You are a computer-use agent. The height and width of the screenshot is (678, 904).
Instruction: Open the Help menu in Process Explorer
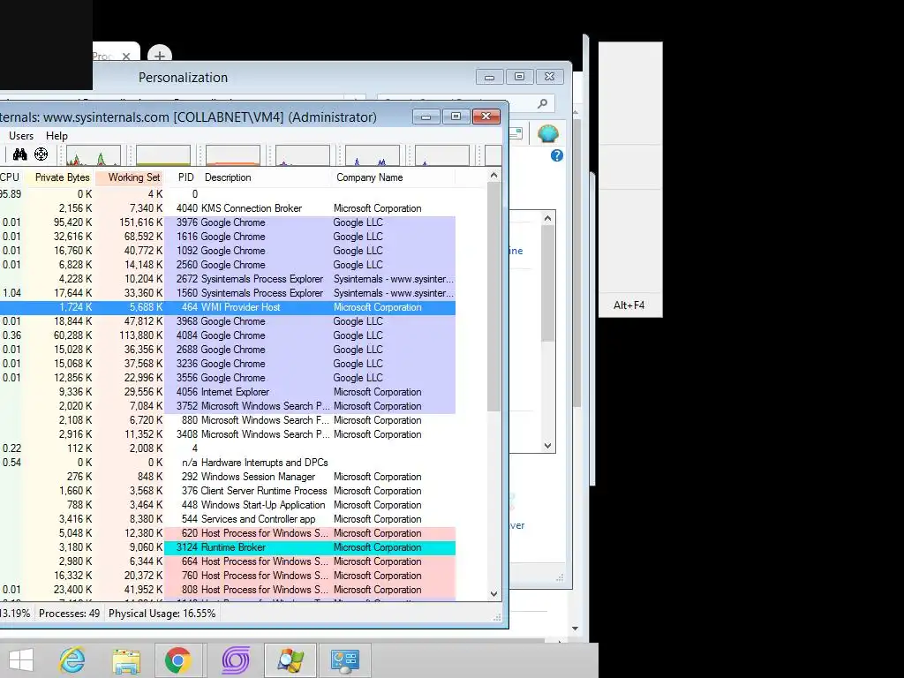coord(56,135)
